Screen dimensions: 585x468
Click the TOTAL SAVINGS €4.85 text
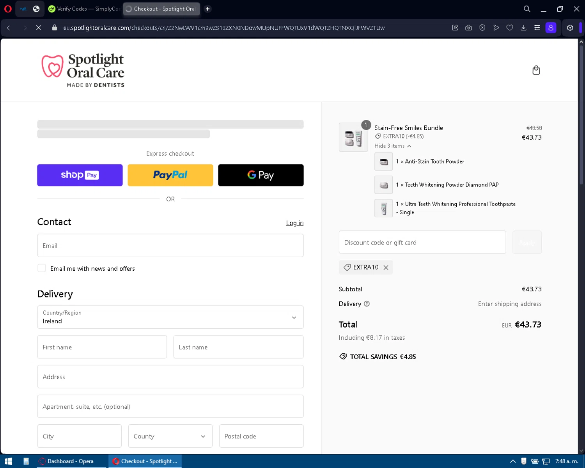click(x=383, y=356)
